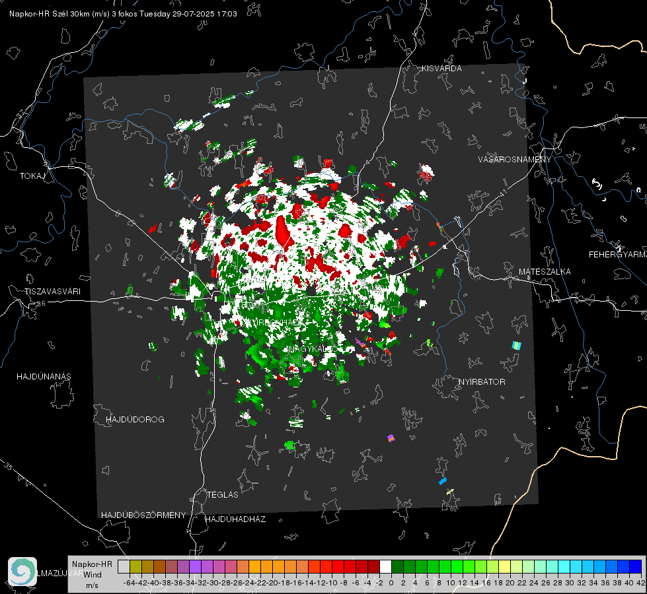
Task: Click the swirl logo icon at bottom left
Action: coord(22,572)
